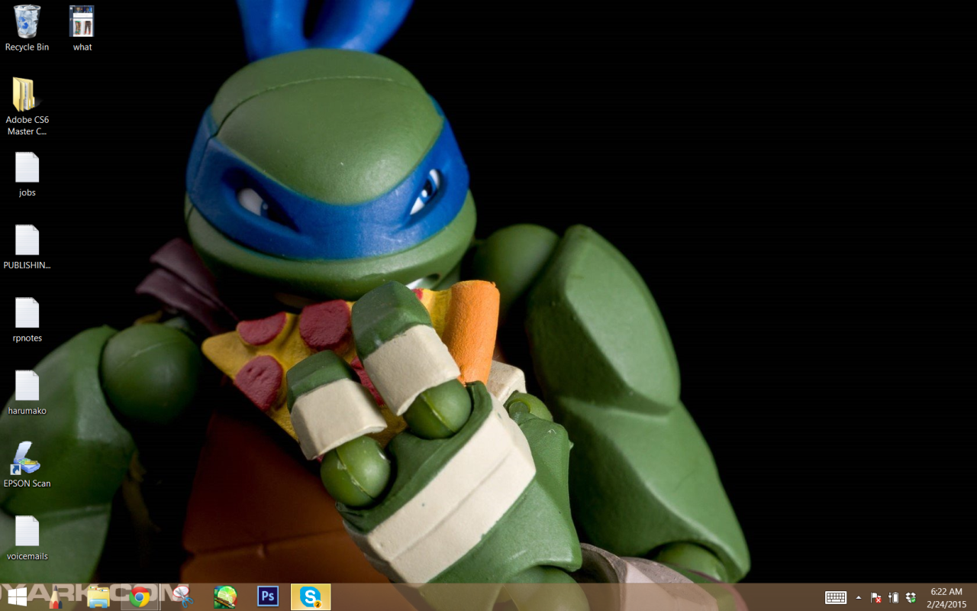This screenshot has width=977, height=611.
Task: Open Google Chrome from the taskbar
Action: pyautogui.click(x=140, y=597)
